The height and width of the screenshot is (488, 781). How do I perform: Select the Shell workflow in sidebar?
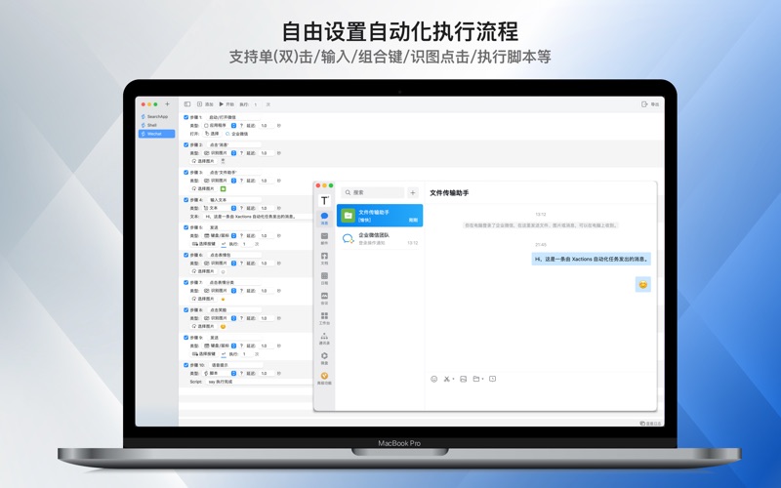point(156,125)
